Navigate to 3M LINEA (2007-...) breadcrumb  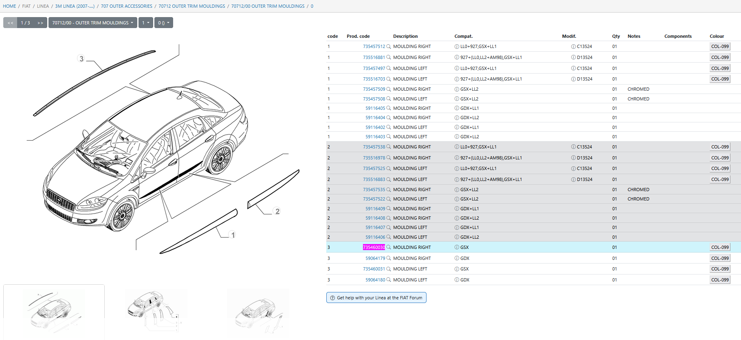[75, 6]
